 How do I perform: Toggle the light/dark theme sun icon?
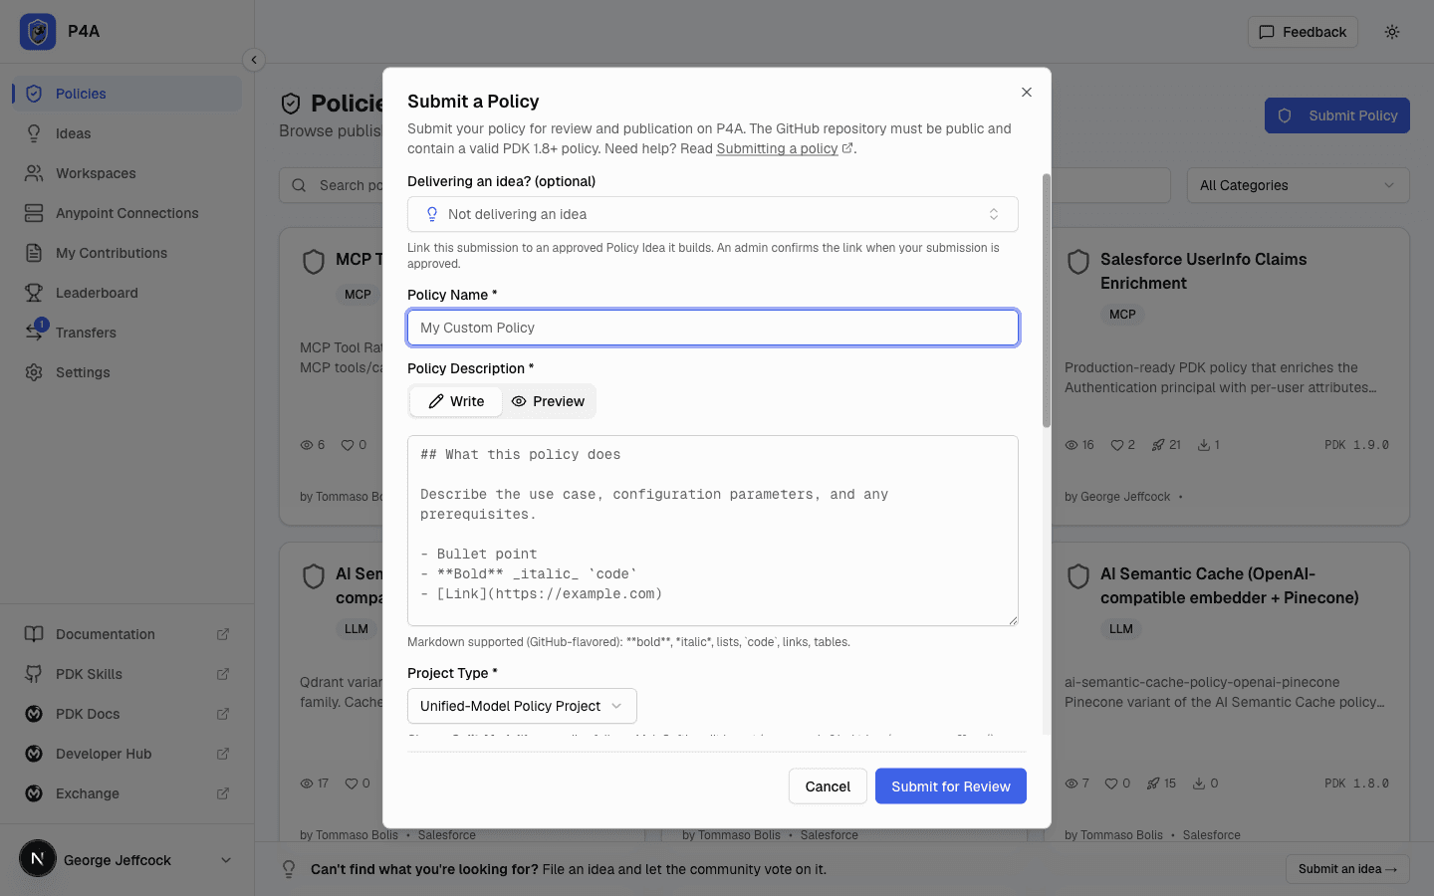tap(1392, 32)
